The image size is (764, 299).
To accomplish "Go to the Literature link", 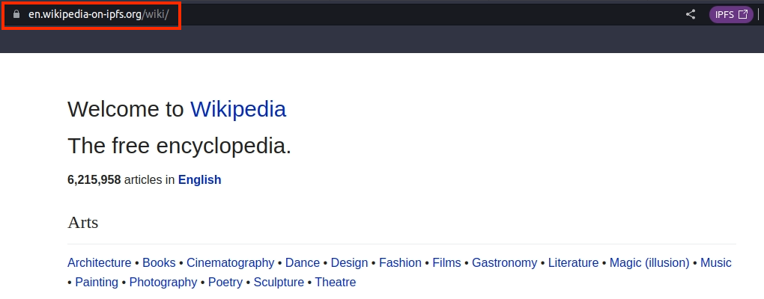I will 574,263.
